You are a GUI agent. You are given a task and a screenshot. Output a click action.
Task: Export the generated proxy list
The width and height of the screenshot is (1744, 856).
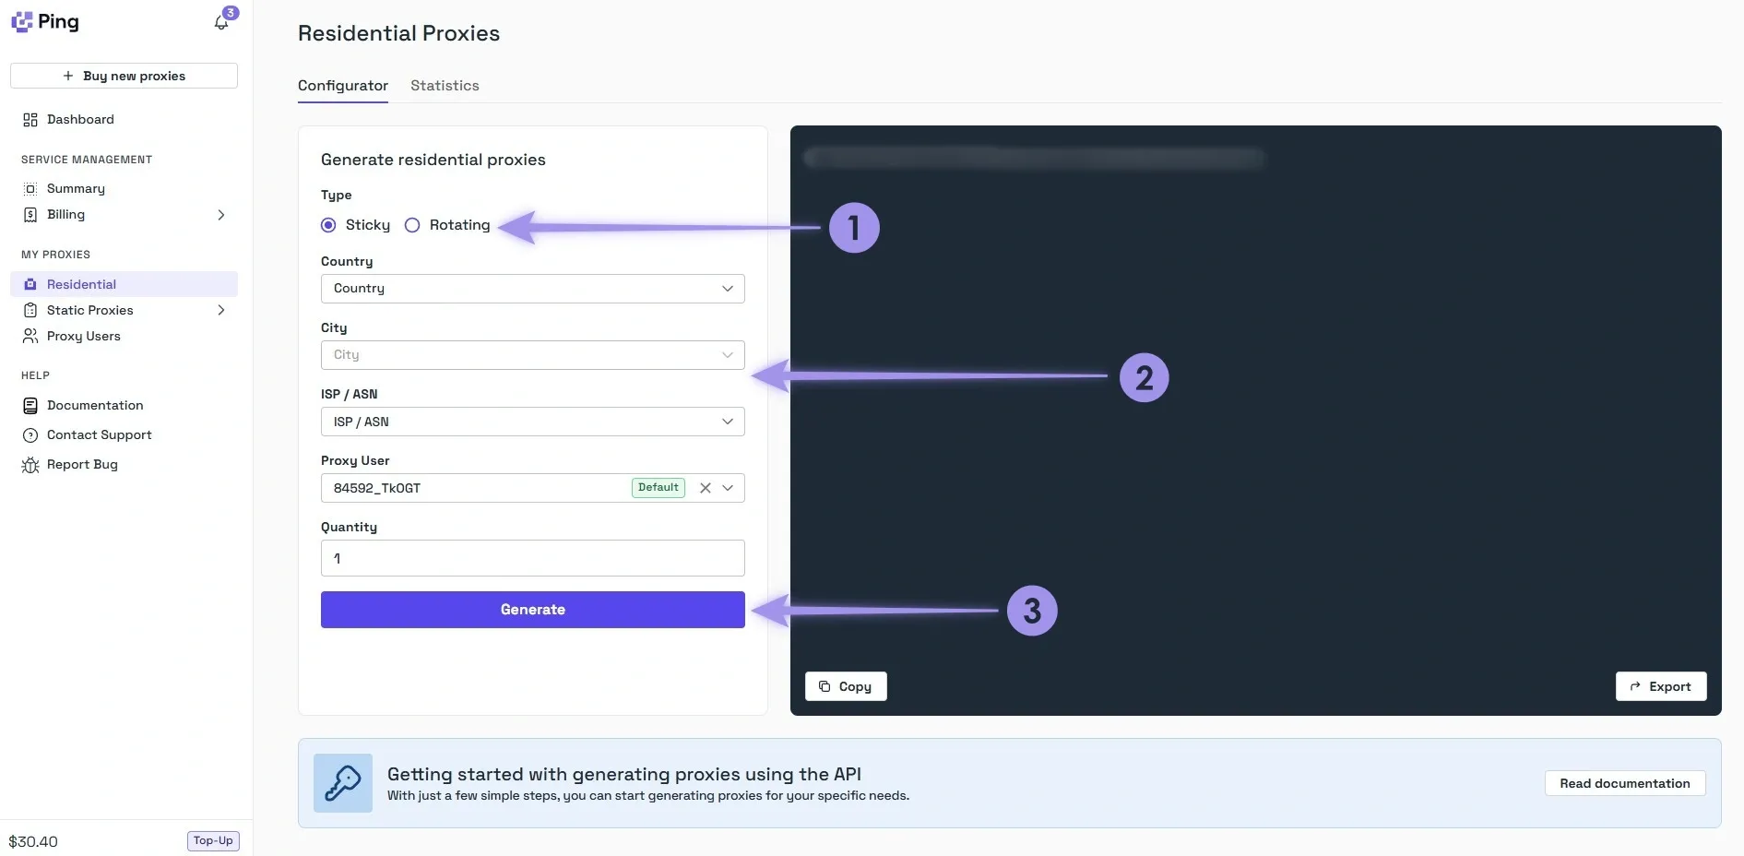coord(1661,686)
